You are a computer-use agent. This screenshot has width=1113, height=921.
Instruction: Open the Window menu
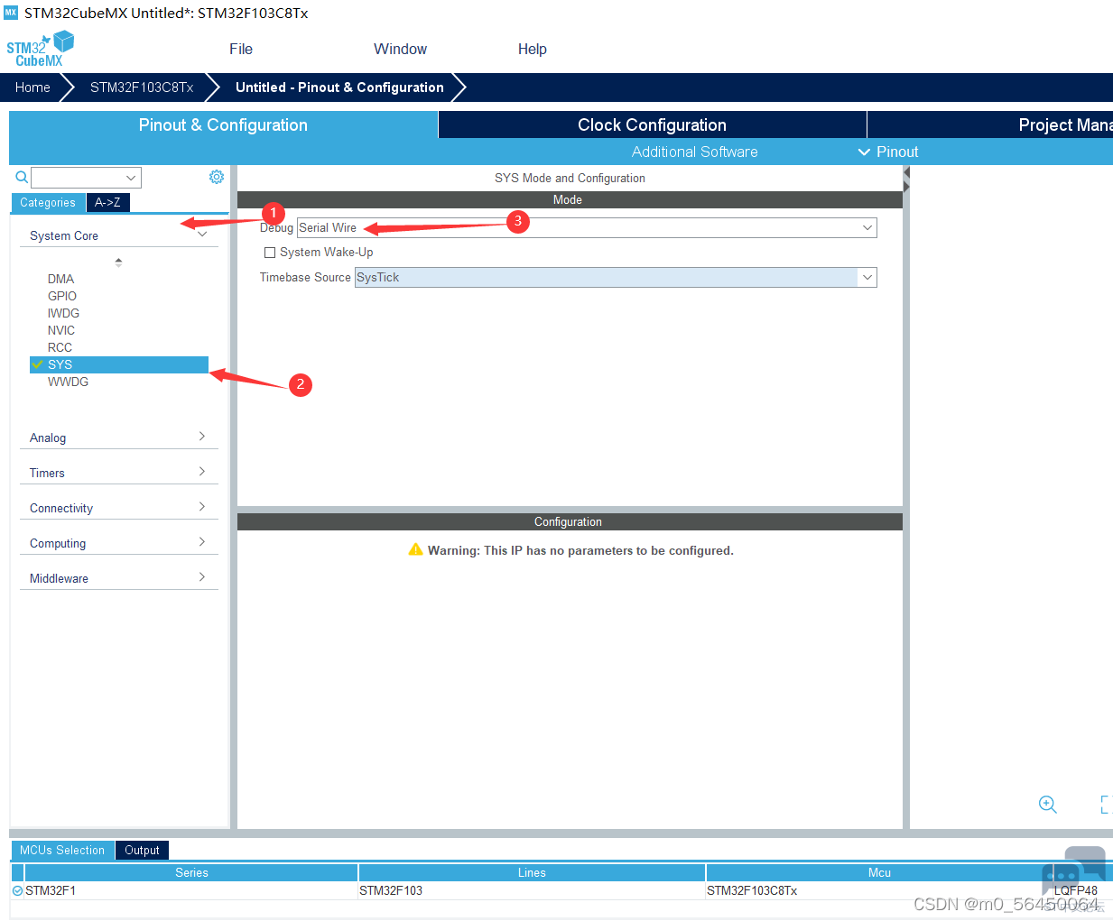pos(400,49)
